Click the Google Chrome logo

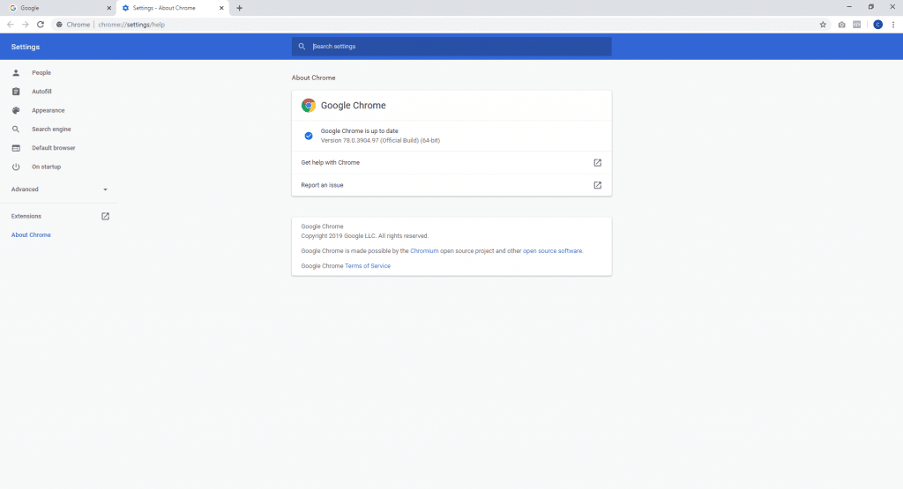tap(309, 105)
